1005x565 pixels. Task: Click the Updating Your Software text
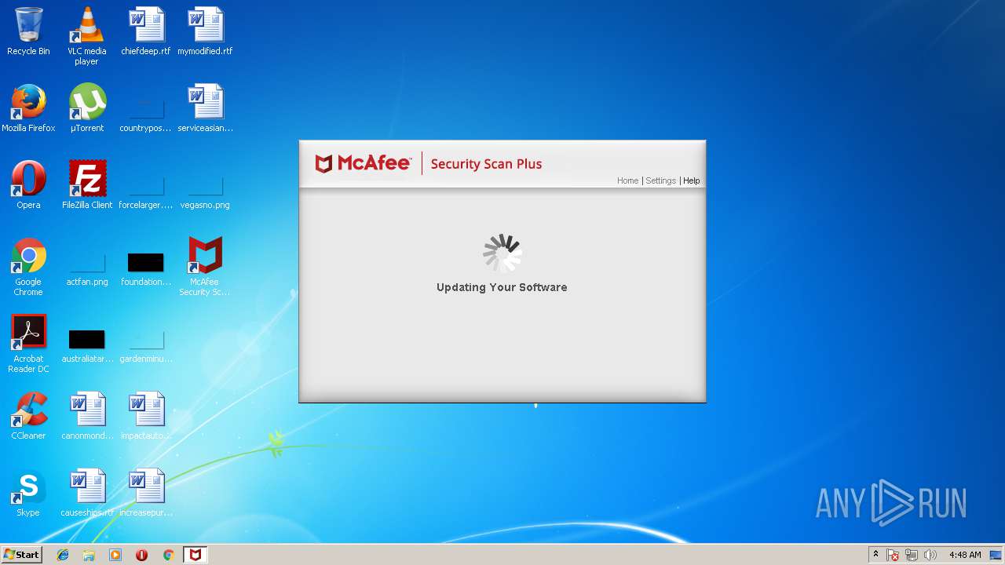click(502, 287)
